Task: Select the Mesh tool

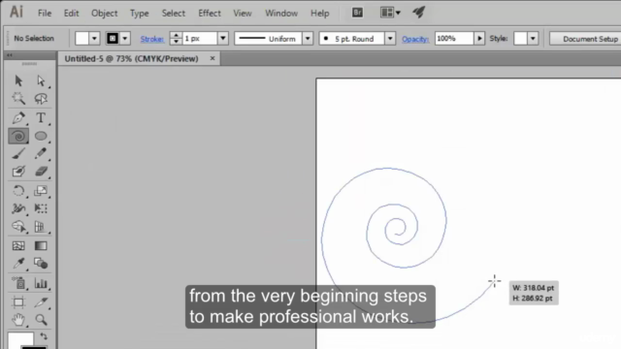Action: pyautogui.click(x=18, y=245)
